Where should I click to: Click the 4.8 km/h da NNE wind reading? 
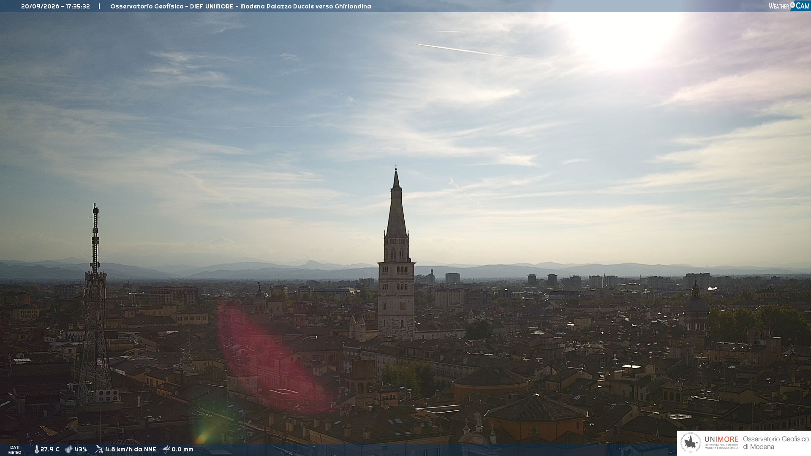click(x=131, y=450)
